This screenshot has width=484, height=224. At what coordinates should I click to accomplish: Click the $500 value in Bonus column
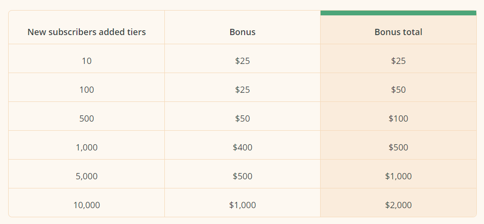click(x=242, y=176)
